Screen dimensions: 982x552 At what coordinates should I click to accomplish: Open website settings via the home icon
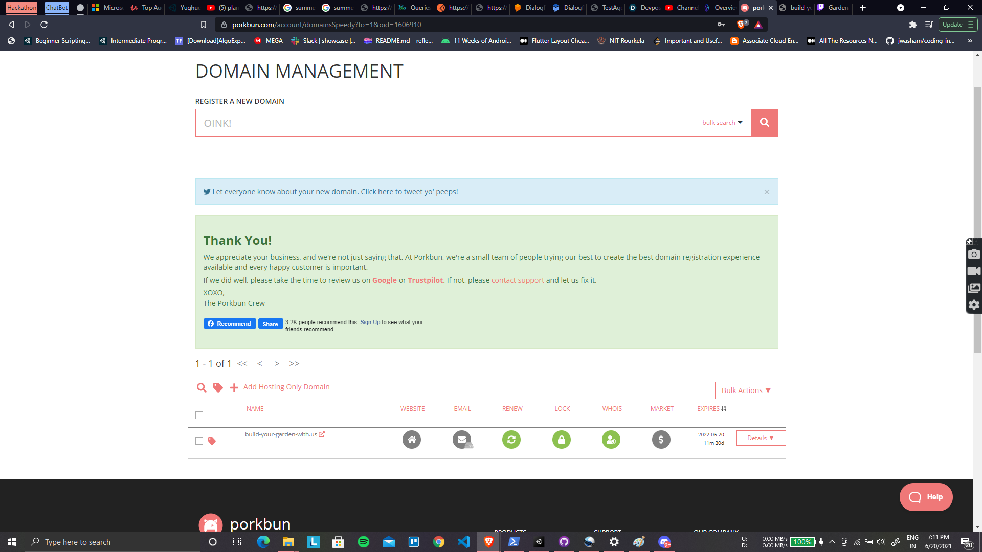412,440
